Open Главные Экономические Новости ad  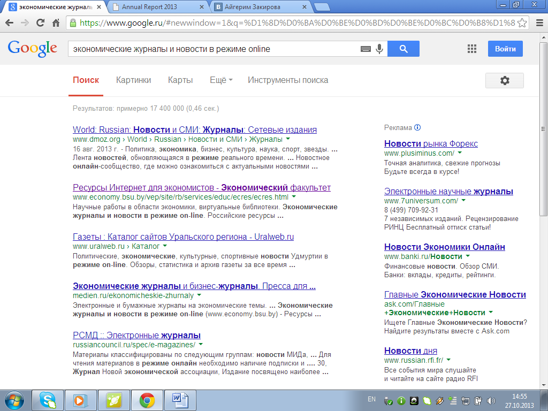[455, 295]
